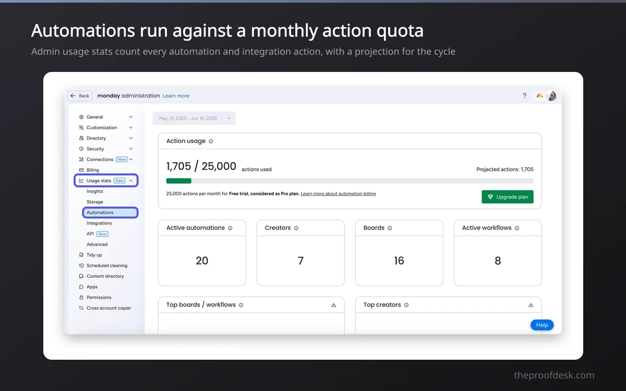Screen dimensions: 626x391
Task: Expand the Directory section chevron
Action: point(131,138)
